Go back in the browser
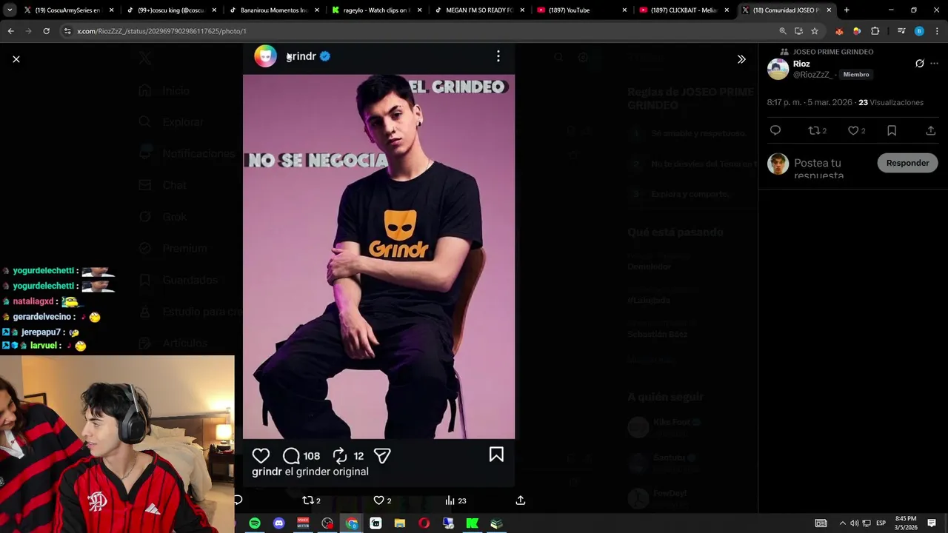948x533 pixels. (x=10, y=31)
